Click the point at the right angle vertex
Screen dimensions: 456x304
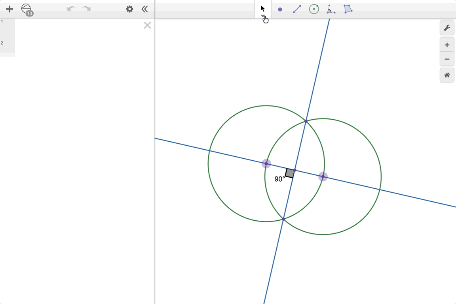(x=294, y=170)
